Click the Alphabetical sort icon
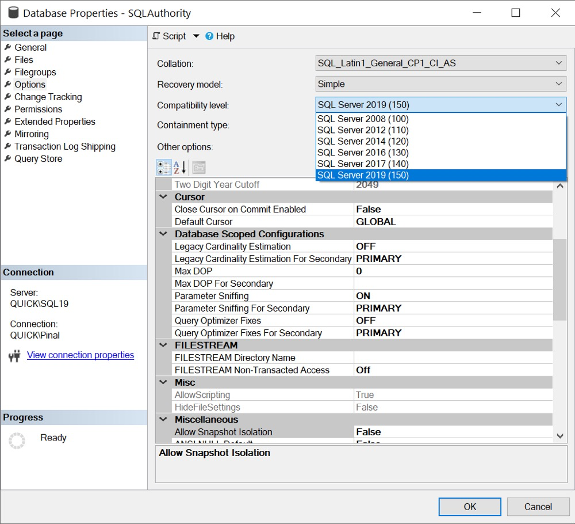This screenshot has height=524, width=575. coord(180,168)
